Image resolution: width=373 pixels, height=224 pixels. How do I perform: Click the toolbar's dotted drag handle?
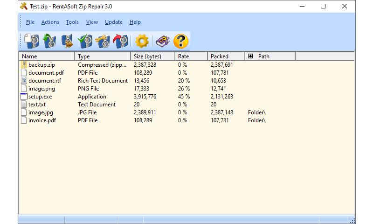21,41
